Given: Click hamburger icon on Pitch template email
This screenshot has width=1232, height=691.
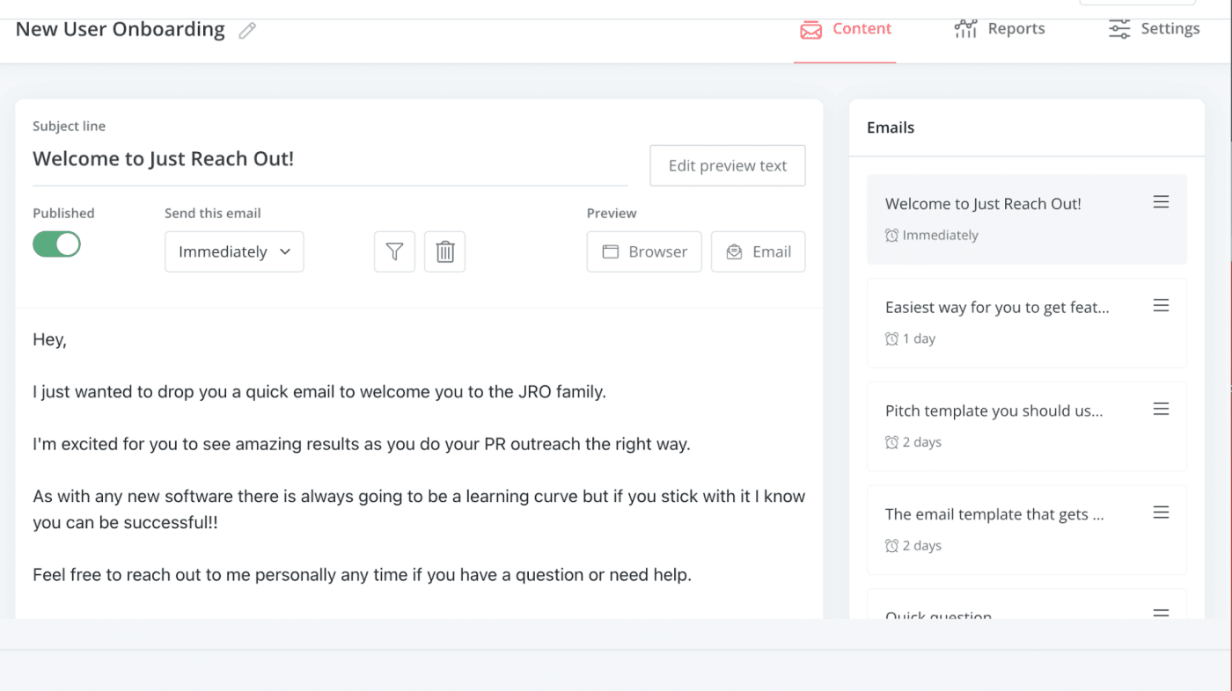Looking at the screenshot, I should (x=1161, y=409).
